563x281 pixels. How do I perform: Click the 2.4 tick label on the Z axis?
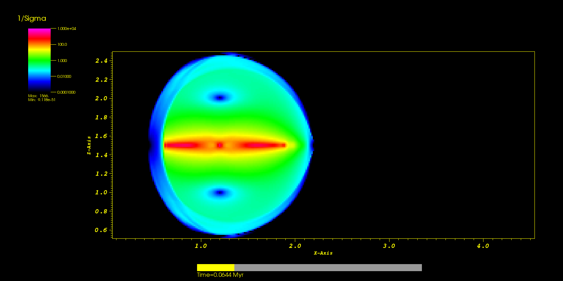(101, 61)
